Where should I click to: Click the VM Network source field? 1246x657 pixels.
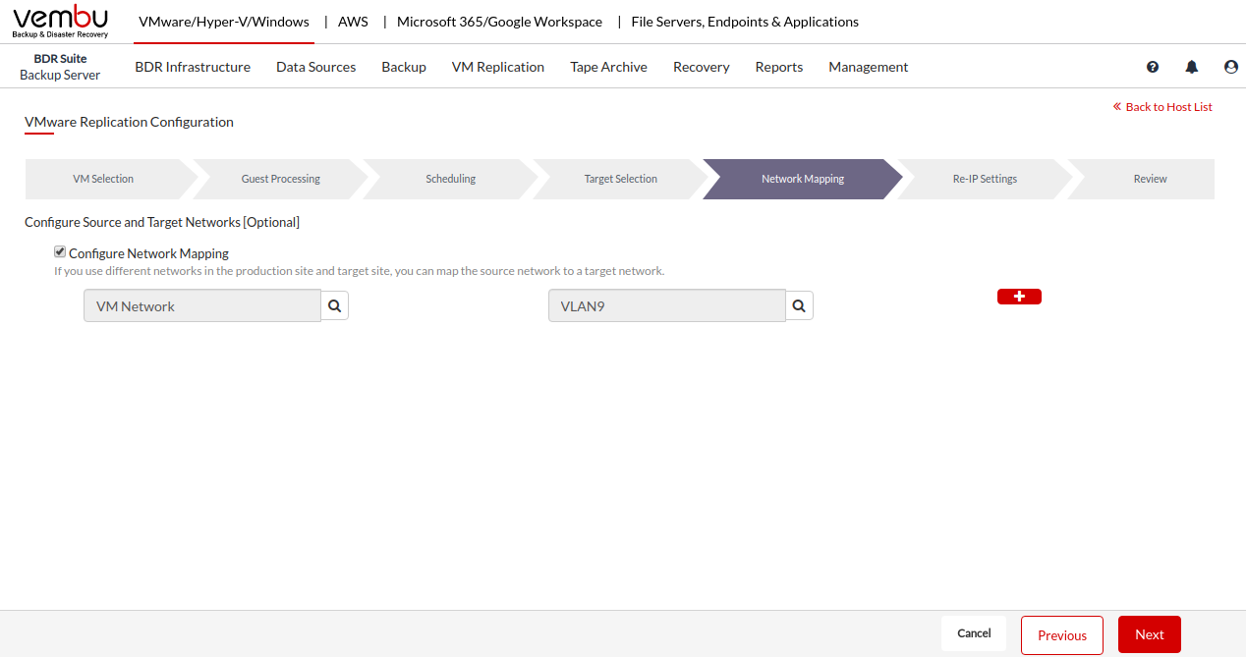coord(202,306)
